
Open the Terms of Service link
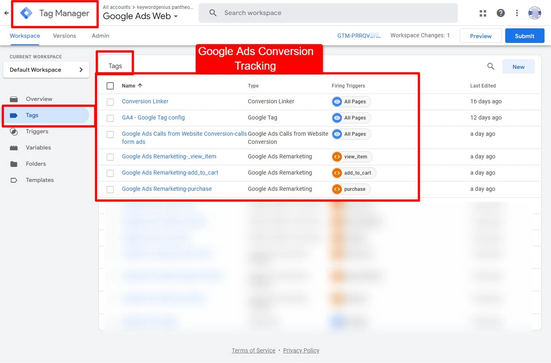point(253,350)
